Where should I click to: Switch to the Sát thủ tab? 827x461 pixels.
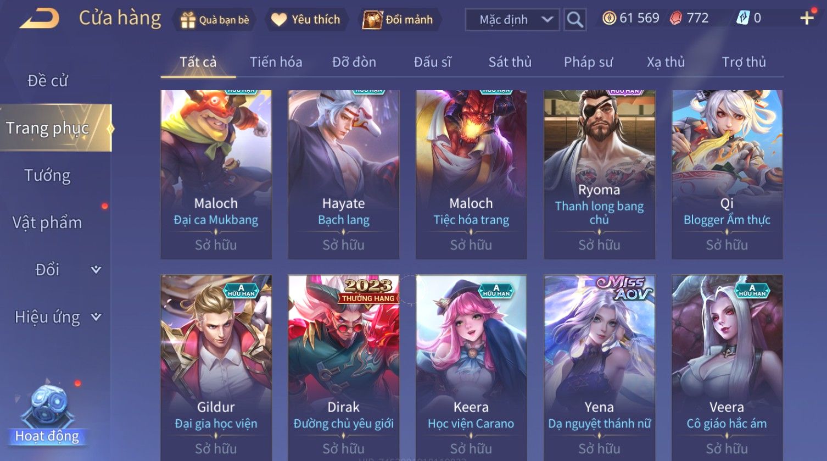coord(510,62)
